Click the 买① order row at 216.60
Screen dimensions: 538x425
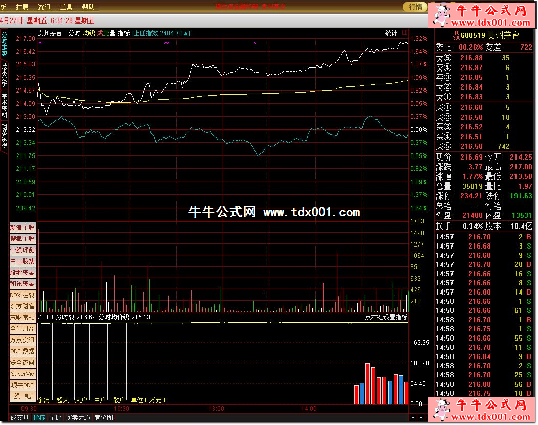click(x=484, y=107)
